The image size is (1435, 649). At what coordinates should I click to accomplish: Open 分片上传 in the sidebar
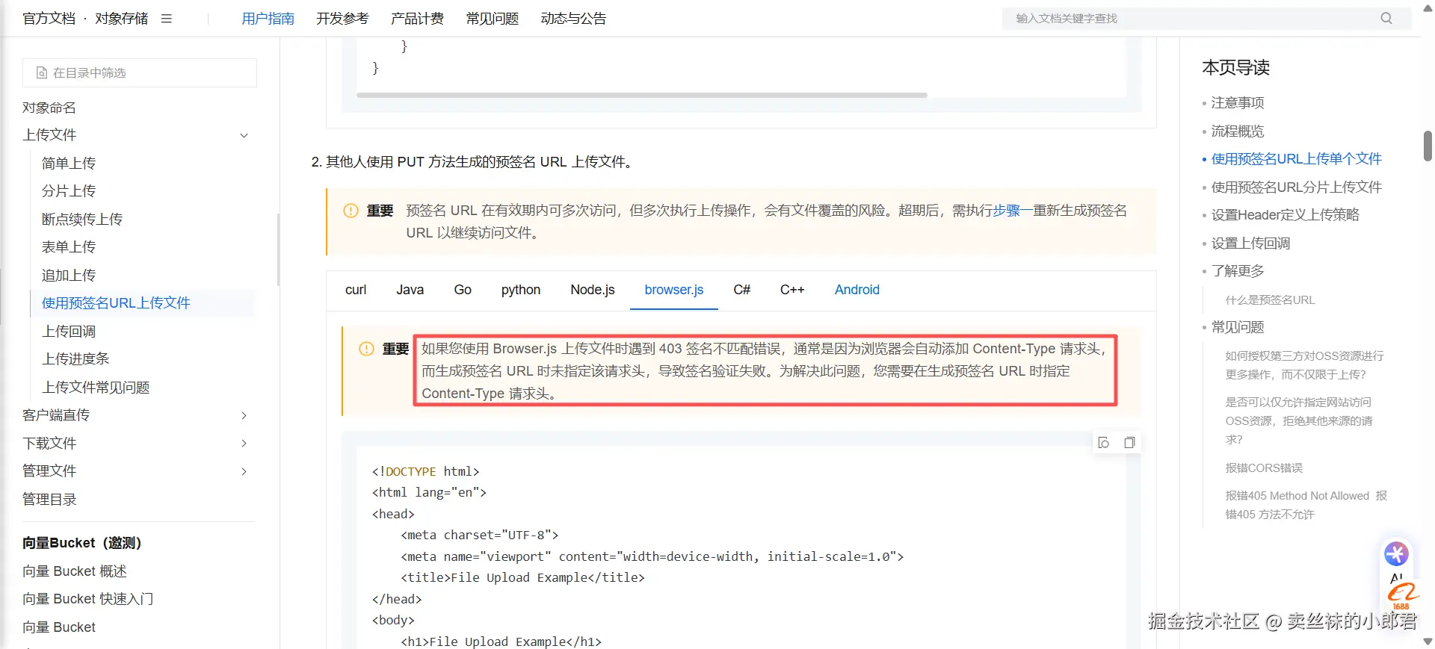(x=69, y=191)
